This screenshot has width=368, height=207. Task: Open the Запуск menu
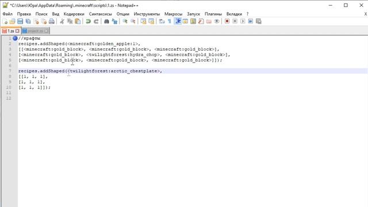click(193, 14)
